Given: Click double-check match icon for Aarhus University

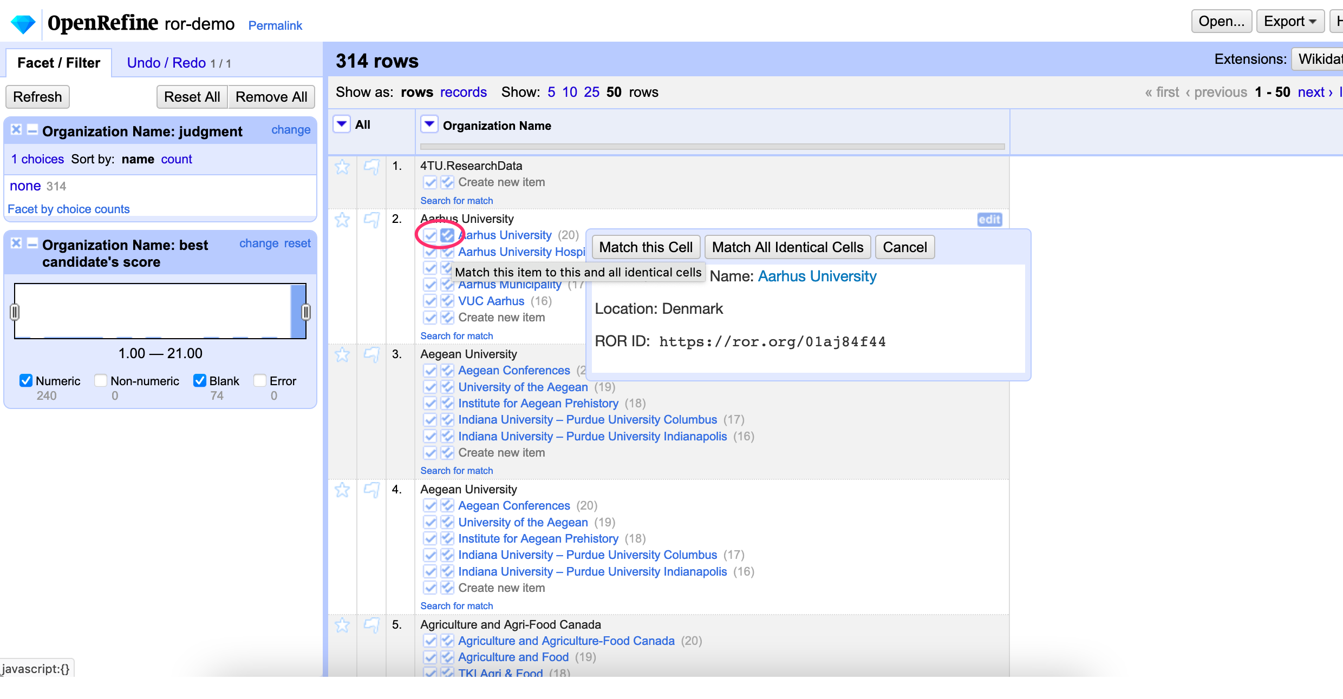Looking at the screenshot, I should [x=447, y=235].
